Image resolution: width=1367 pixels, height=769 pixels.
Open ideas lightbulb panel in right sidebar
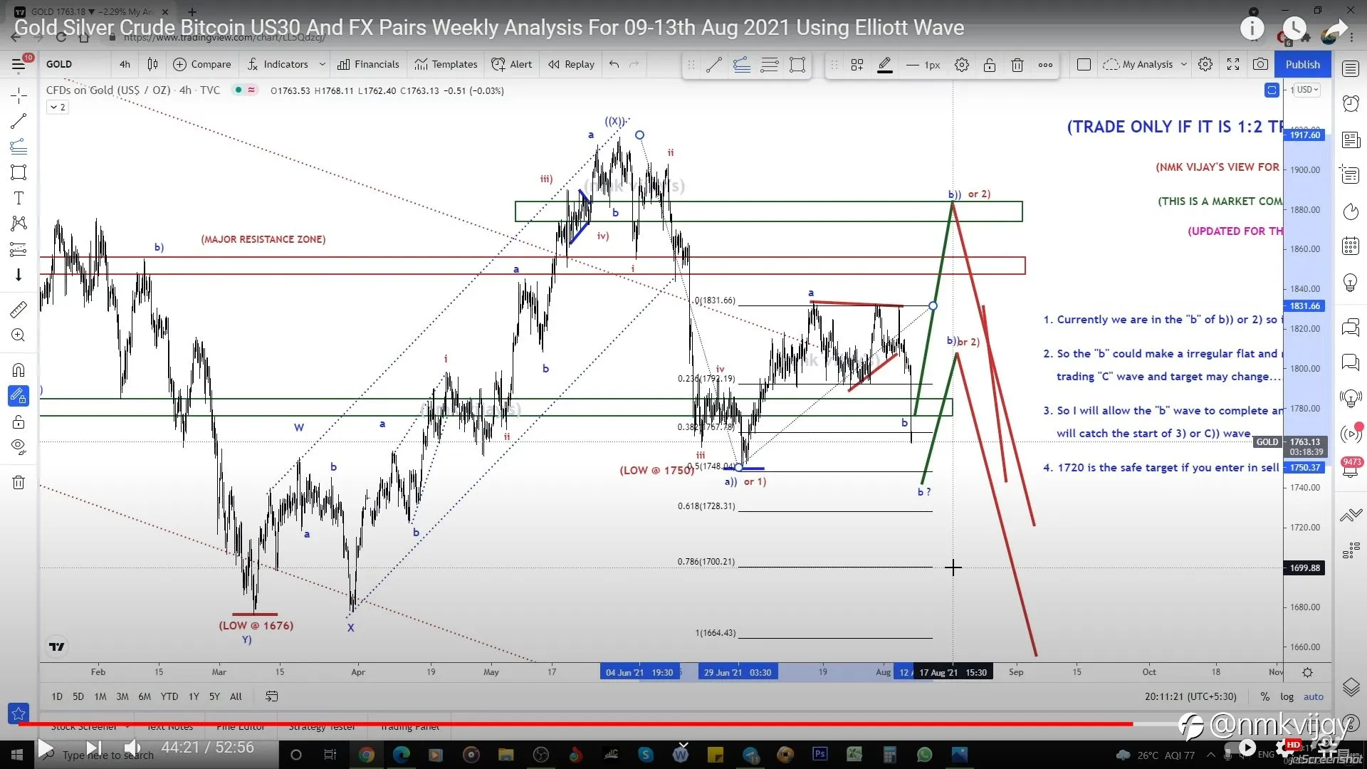coord(1351,282)
